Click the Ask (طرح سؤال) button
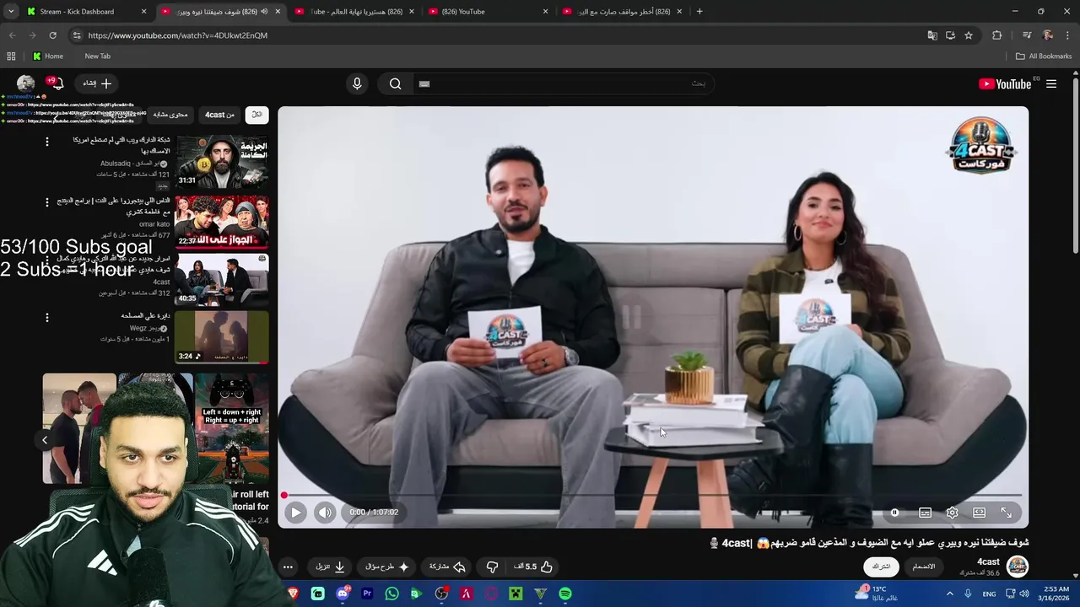Viewport: 1080px width, 607px height. pos(387,567)
